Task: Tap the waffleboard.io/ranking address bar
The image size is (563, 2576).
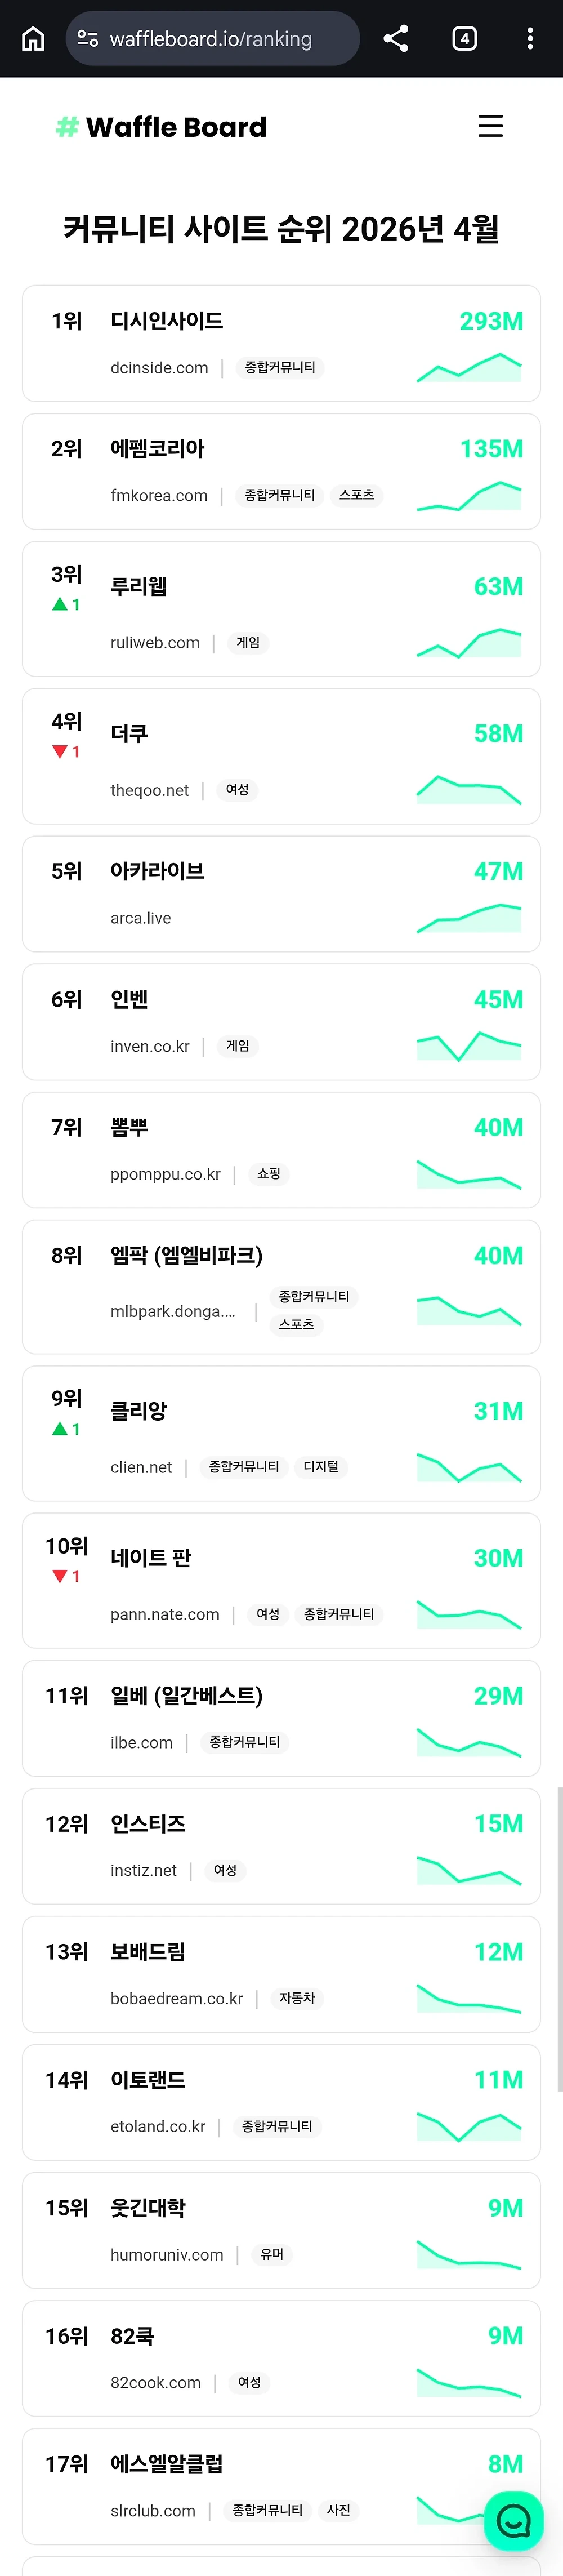Action: coord(211,39)
